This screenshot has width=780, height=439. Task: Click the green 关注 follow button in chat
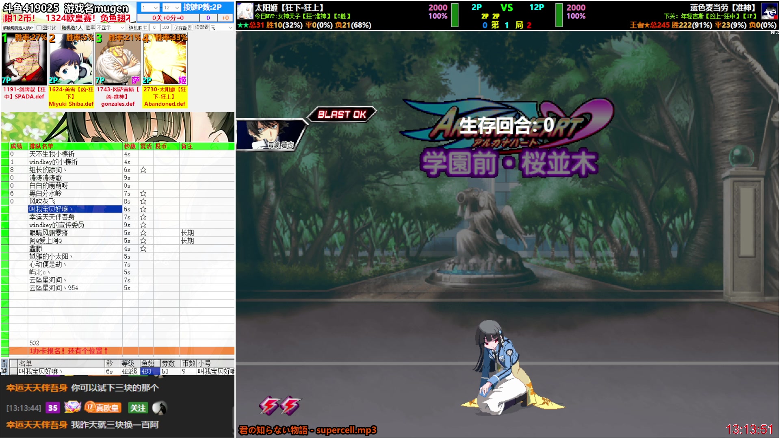coord(138,408)
